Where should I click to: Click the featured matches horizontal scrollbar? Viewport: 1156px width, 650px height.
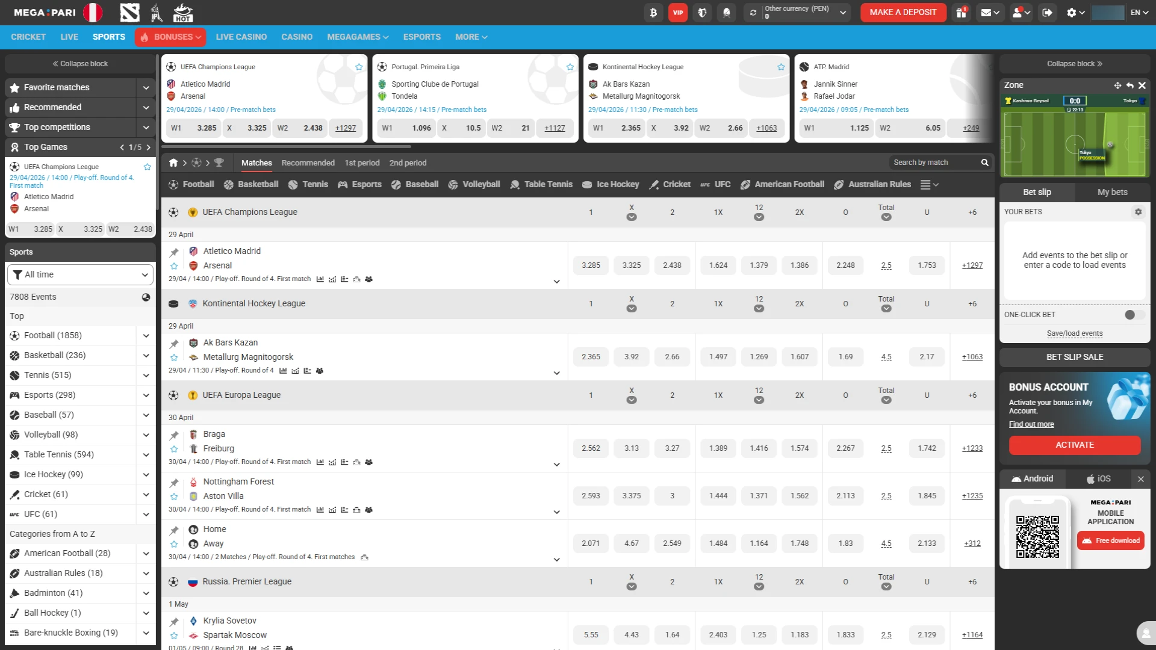287,146
